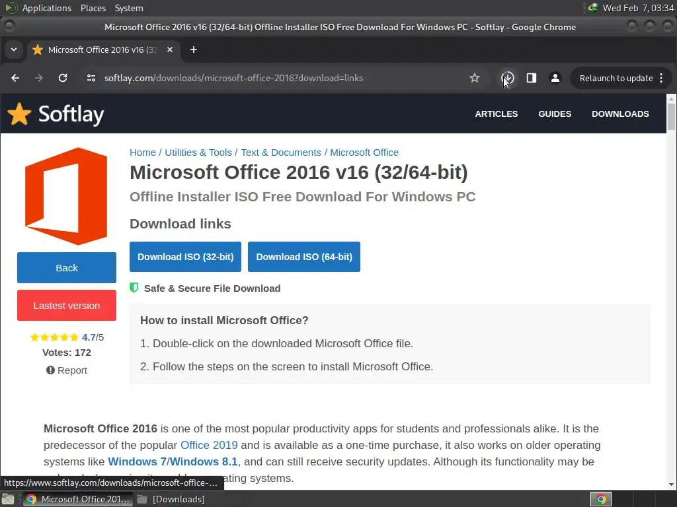This screenshot has height=507, width=677.
Task: Click the Chrome forward arrow
Action: point(39,78)
